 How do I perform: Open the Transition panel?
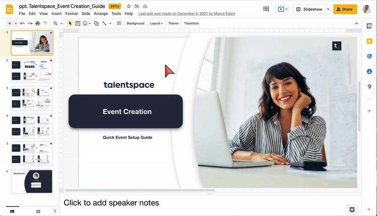[191, 23]
